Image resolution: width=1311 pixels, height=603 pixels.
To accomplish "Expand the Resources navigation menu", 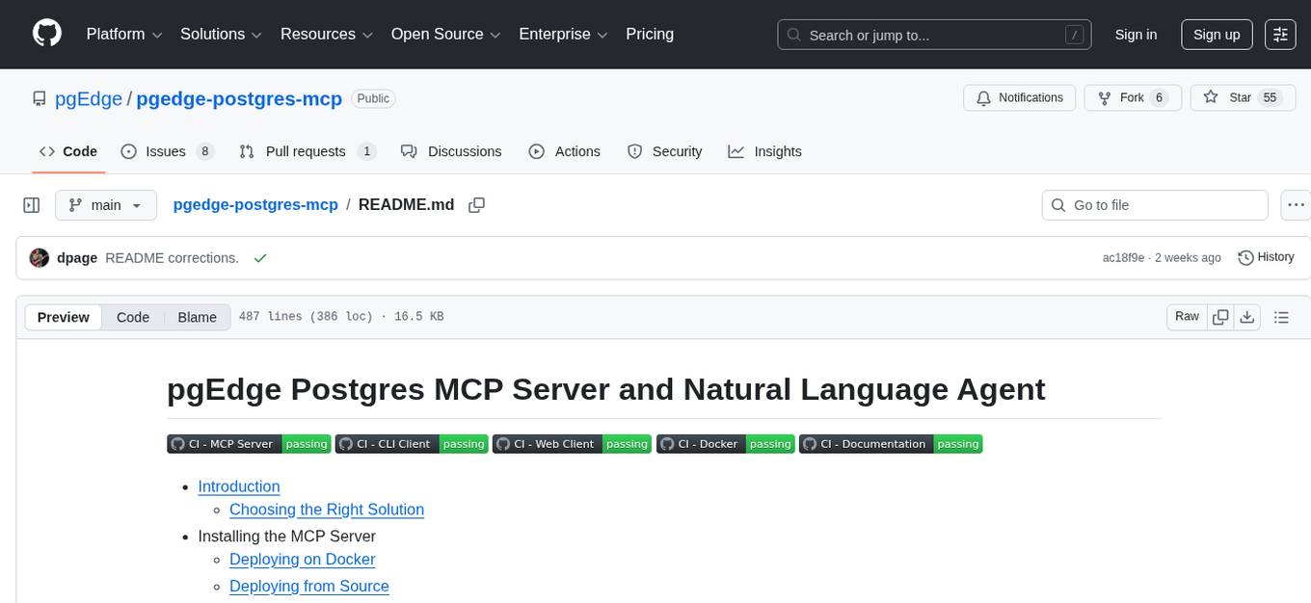I will coord(326,34).
